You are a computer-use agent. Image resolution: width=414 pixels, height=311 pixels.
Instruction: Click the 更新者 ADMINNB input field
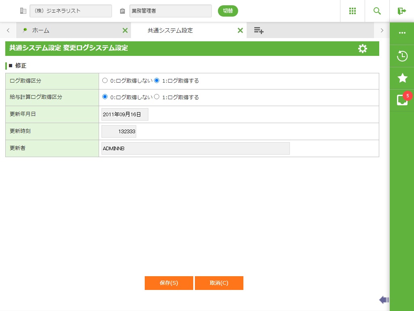(195, 149)
